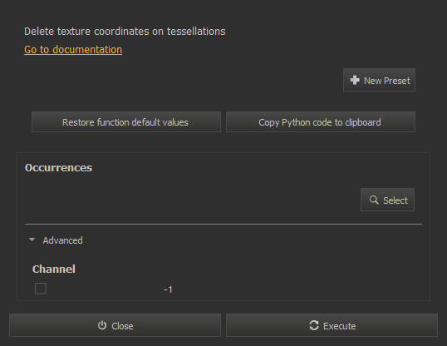Restore function default values

pos(126,122)
